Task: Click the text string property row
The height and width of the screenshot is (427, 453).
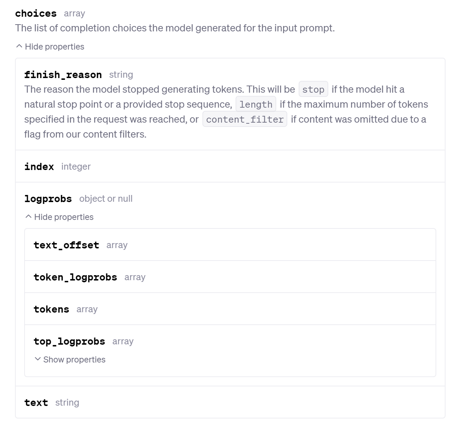Action: coord(230,402)
